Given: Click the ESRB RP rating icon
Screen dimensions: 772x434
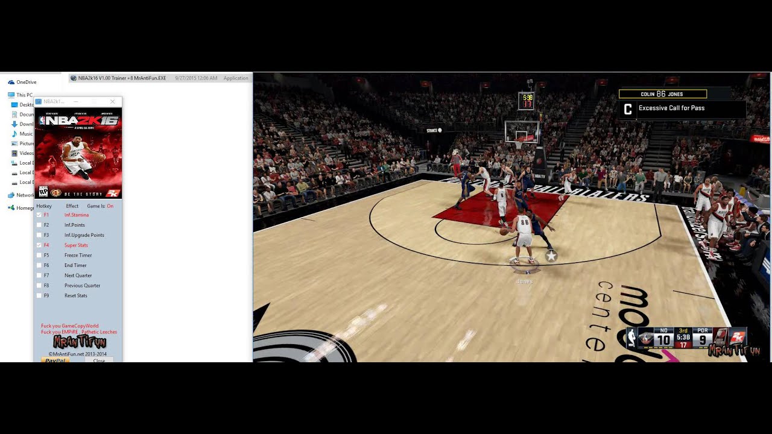Looking at the screenshot, I should coord(43,192).
